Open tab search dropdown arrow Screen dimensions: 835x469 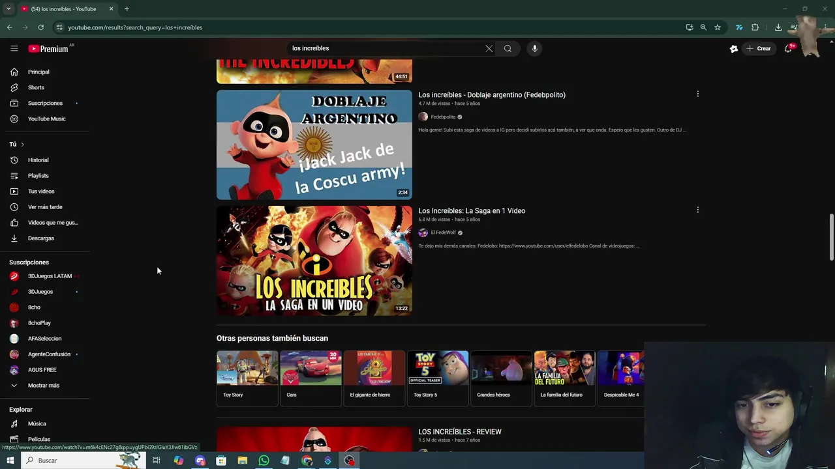point(8,9)
